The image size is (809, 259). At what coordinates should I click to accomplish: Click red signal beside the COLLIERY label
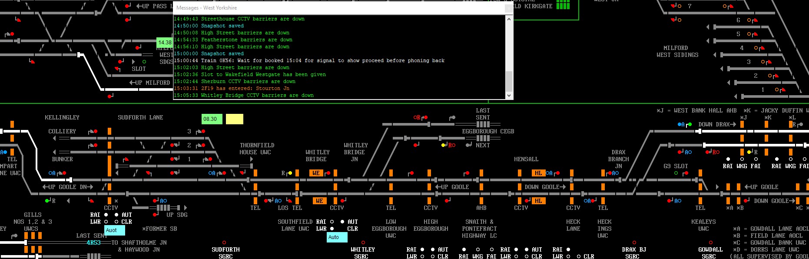tap(95, 131)
